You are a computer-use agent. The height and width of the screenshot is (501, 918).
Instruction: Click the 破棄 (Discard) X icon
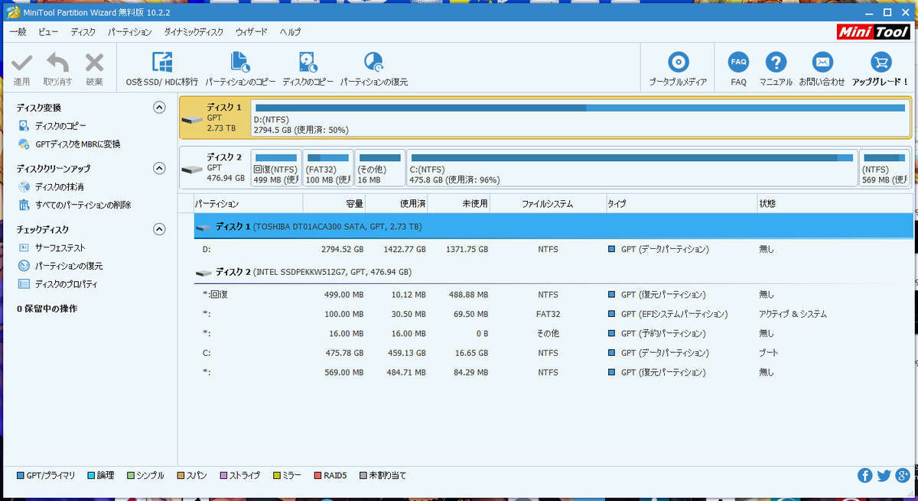pos(94,63)
